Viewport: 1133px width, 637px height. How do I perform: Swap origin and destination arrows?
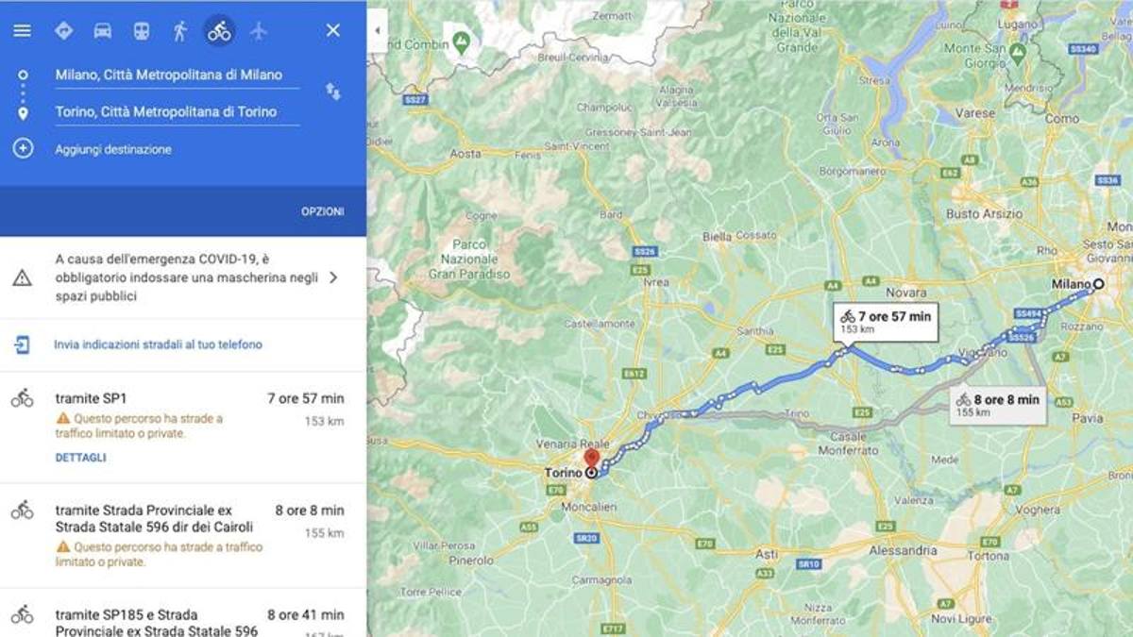click(333, 92)
